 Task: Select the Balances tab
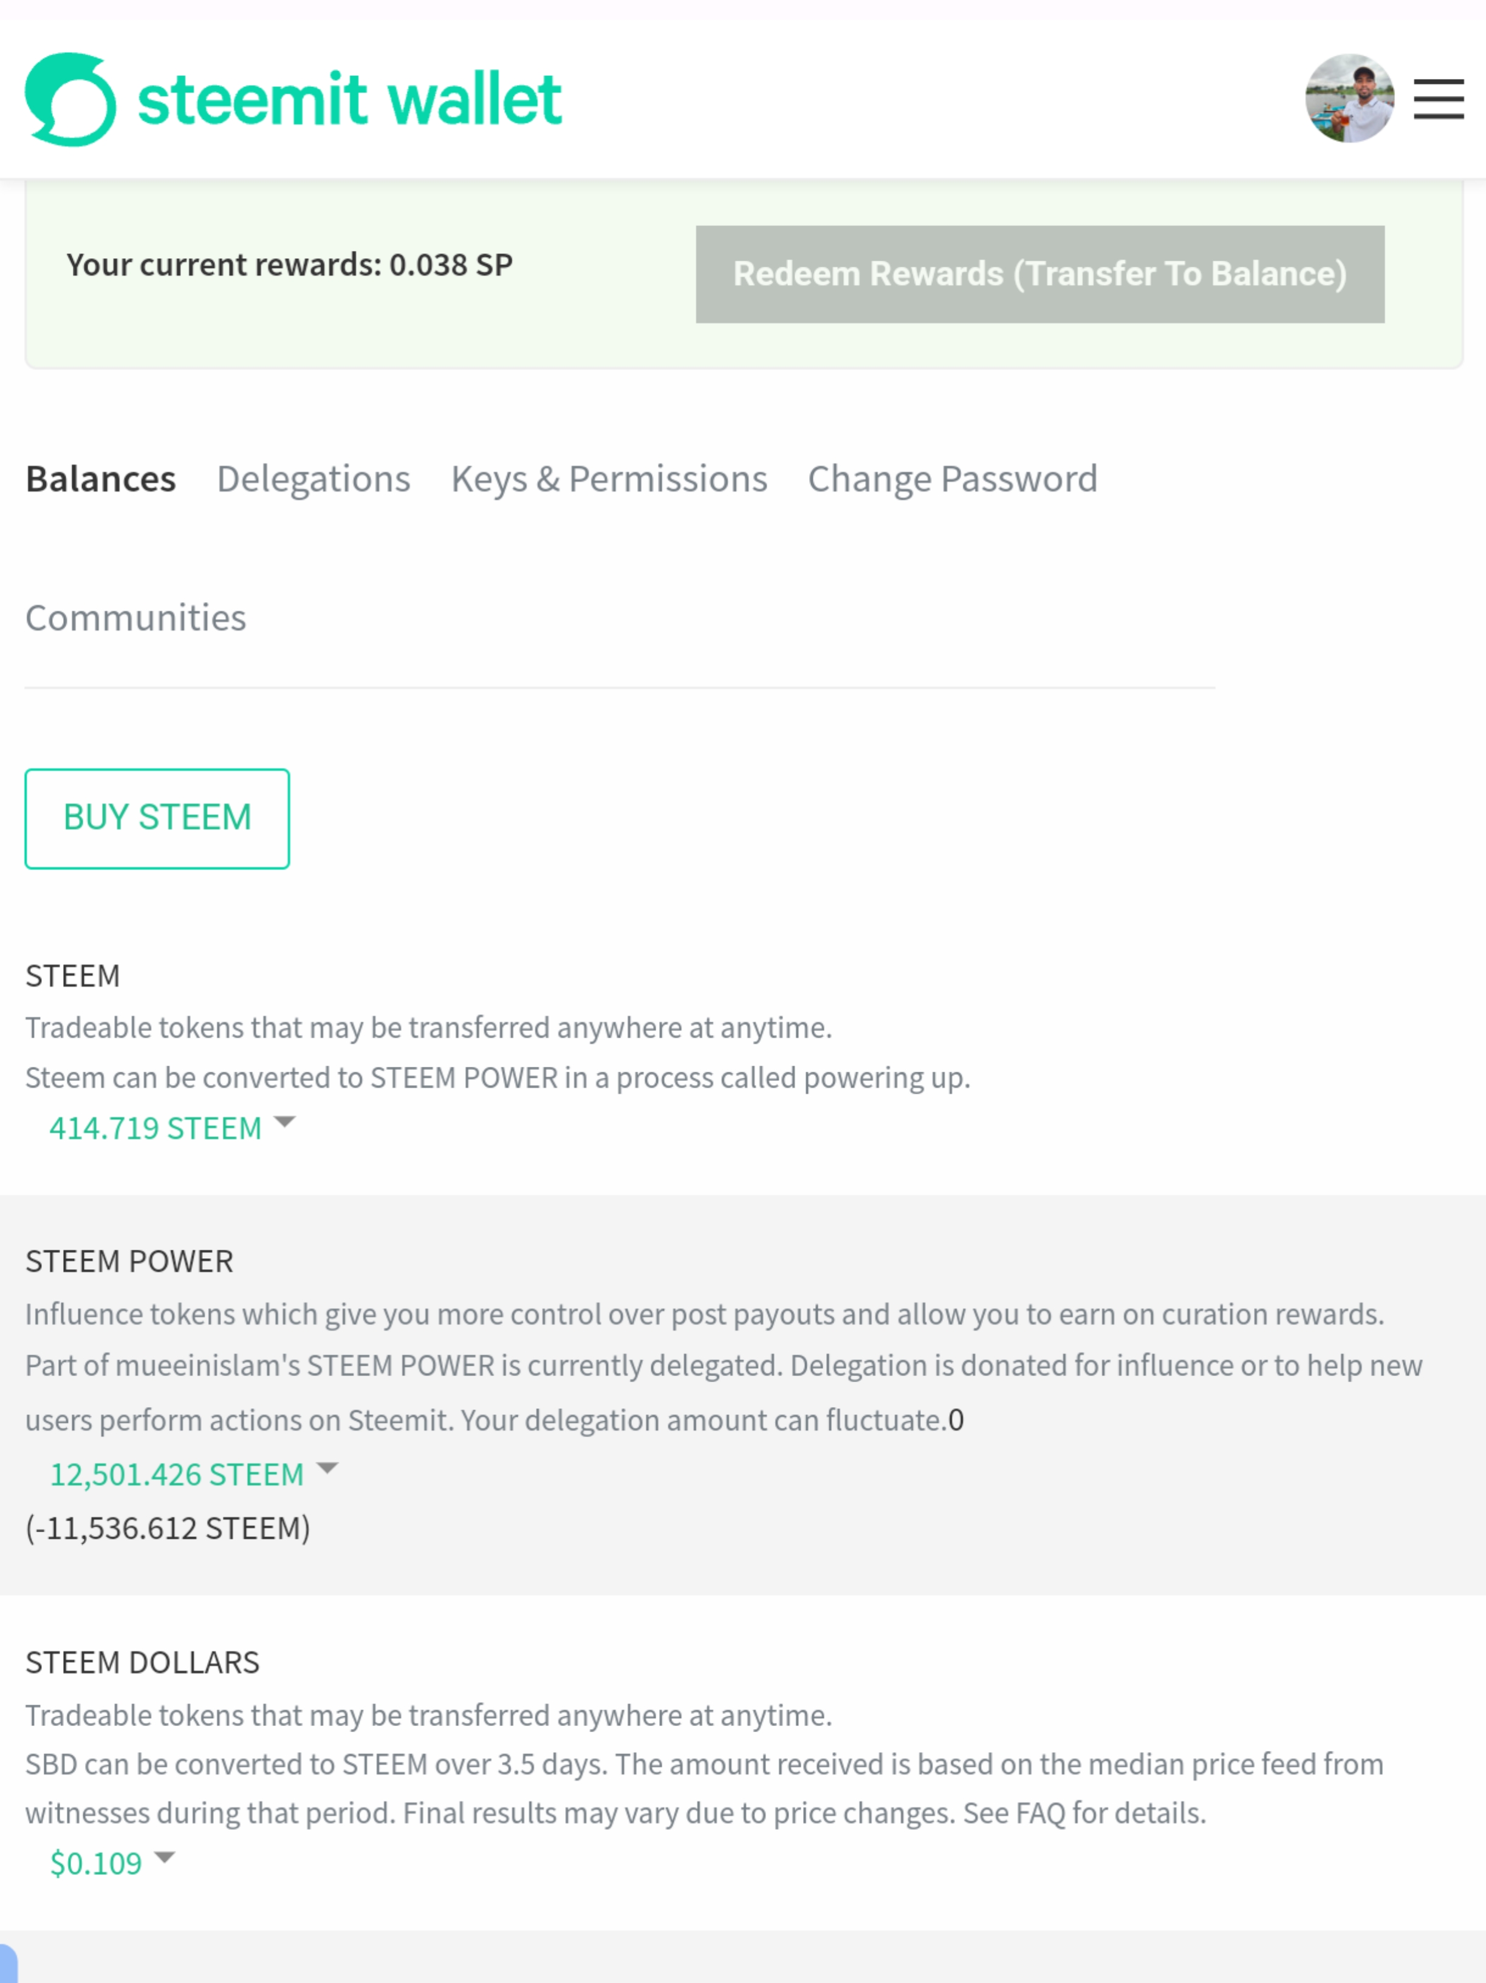pyautogui.click(x=100, y=479)
